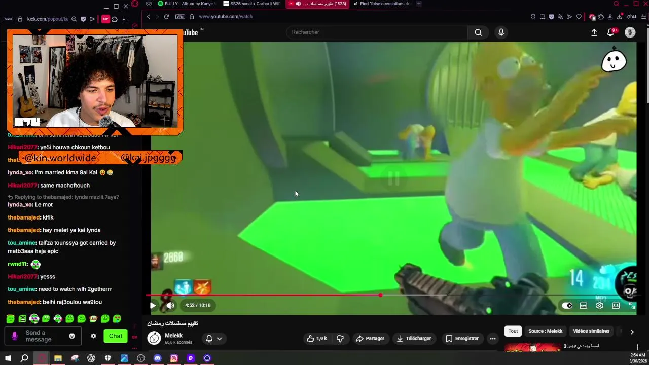This screenshot has height=365, width=649.
Task: Click ABP adblock extension in Kick window
Action: [105, 19]
